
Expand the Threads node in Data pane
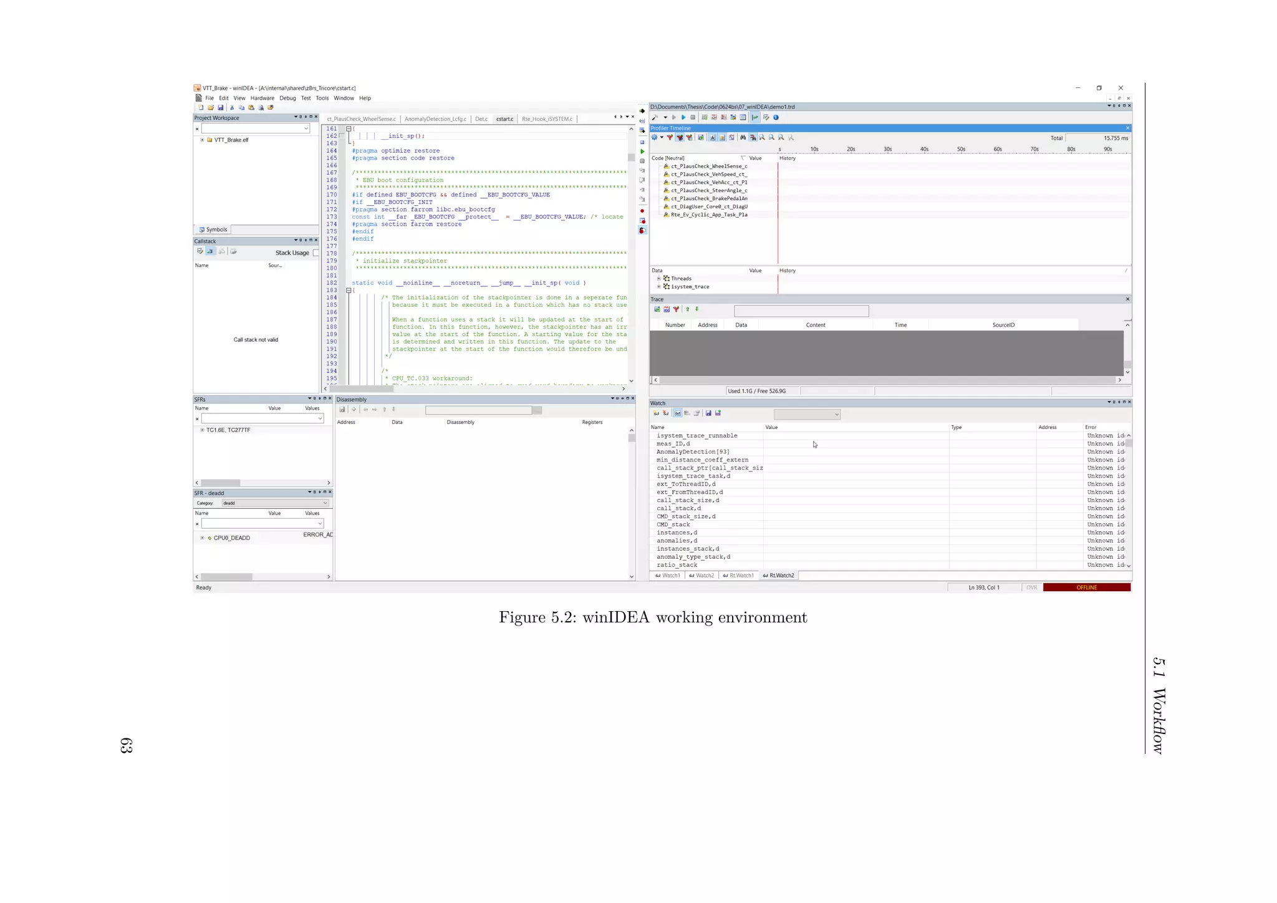point(658,279)
